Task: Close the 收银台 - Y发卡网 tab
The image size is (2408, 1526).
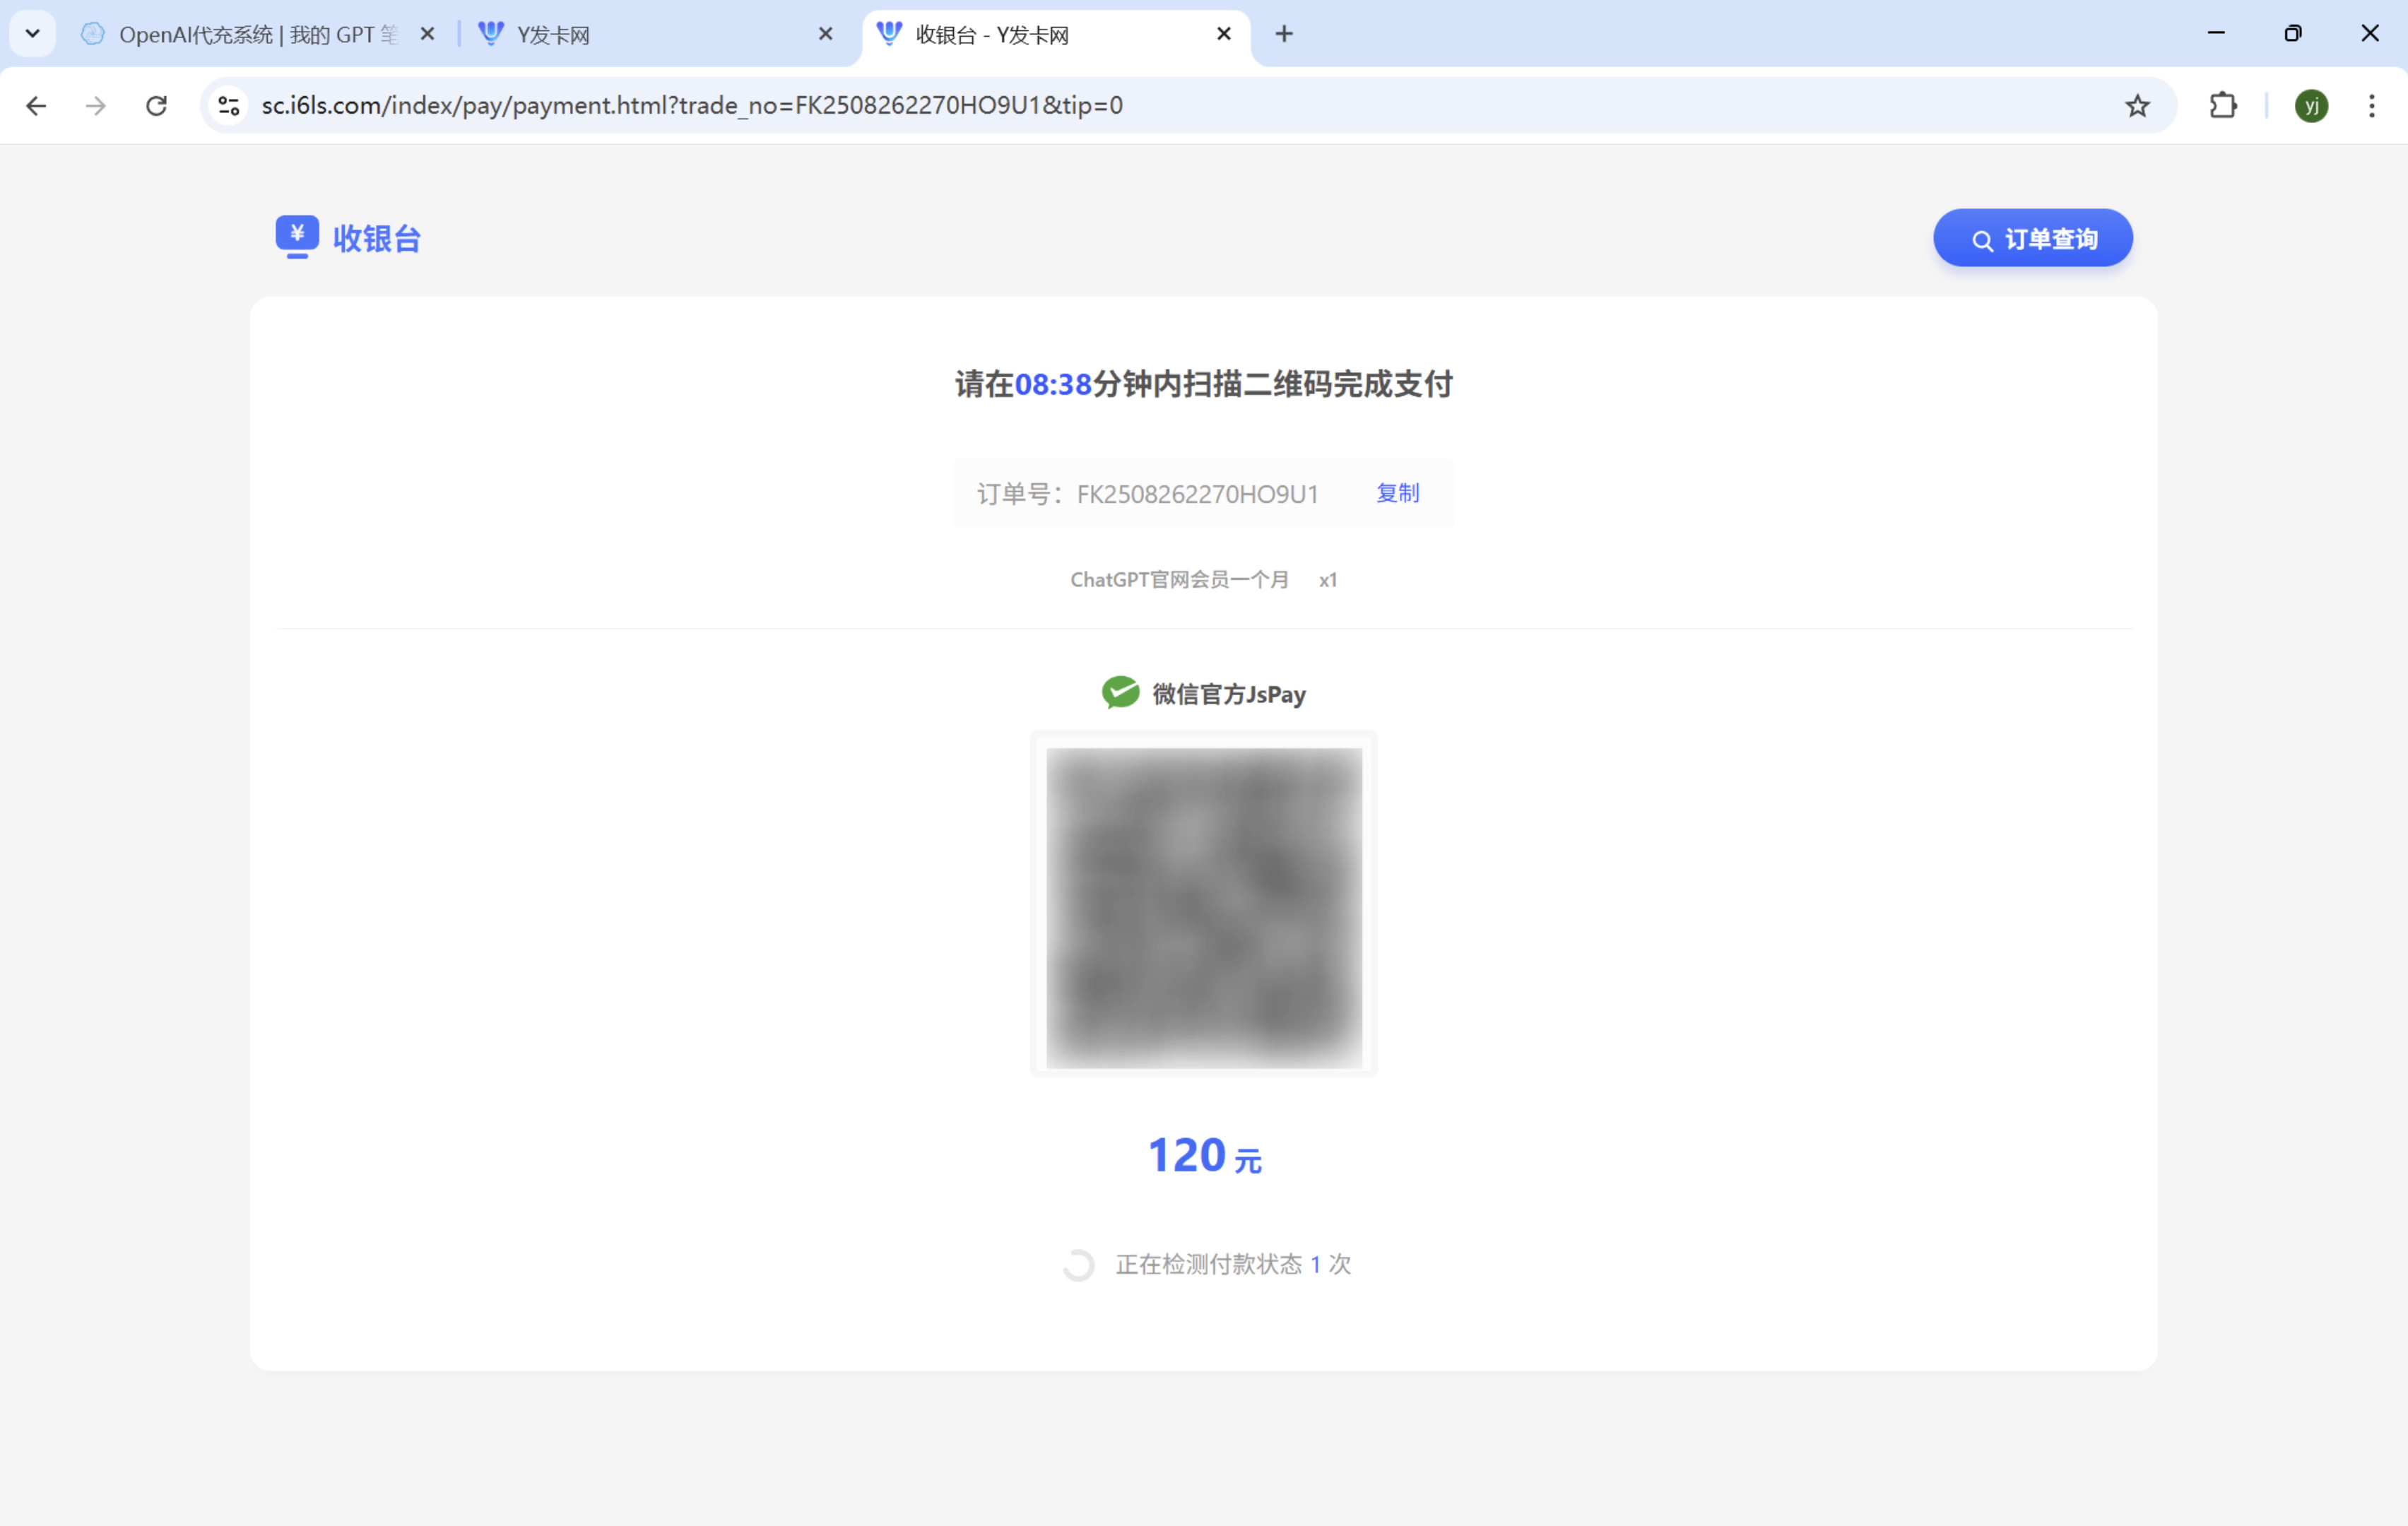Action: click(1223, 34)
